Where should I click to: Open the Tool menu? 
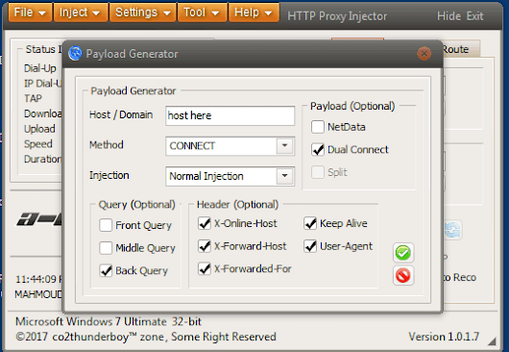click(x=202, y=13)
